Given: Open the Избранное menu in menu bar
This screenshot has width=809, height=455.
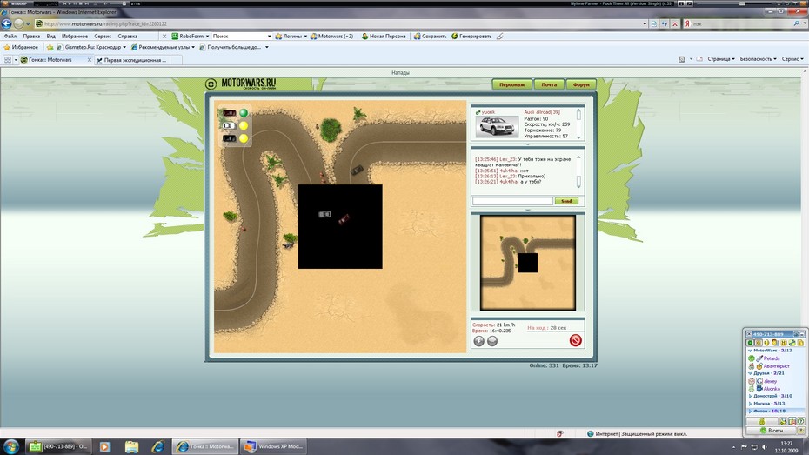Looking at the screenshot, I should click(74, 37).
